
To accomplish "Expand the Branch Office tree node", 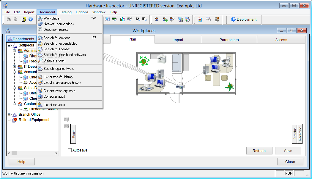I will [x=9, y=115].
